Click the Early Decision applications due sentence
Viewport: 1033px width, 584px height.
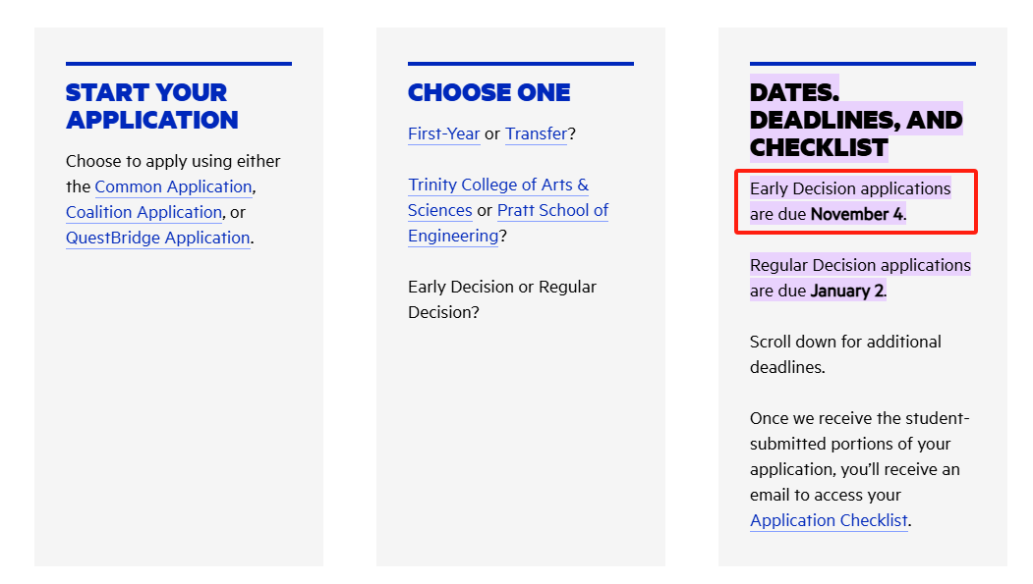[x=850, y=201]
